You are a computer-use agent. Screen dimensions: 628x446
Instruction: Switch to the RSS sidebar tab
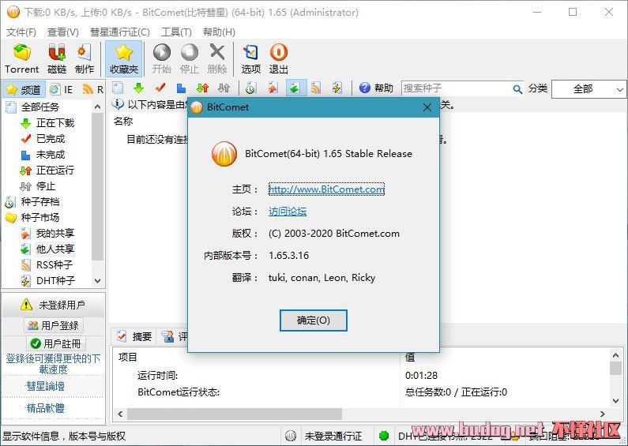[x=92, y=89]
